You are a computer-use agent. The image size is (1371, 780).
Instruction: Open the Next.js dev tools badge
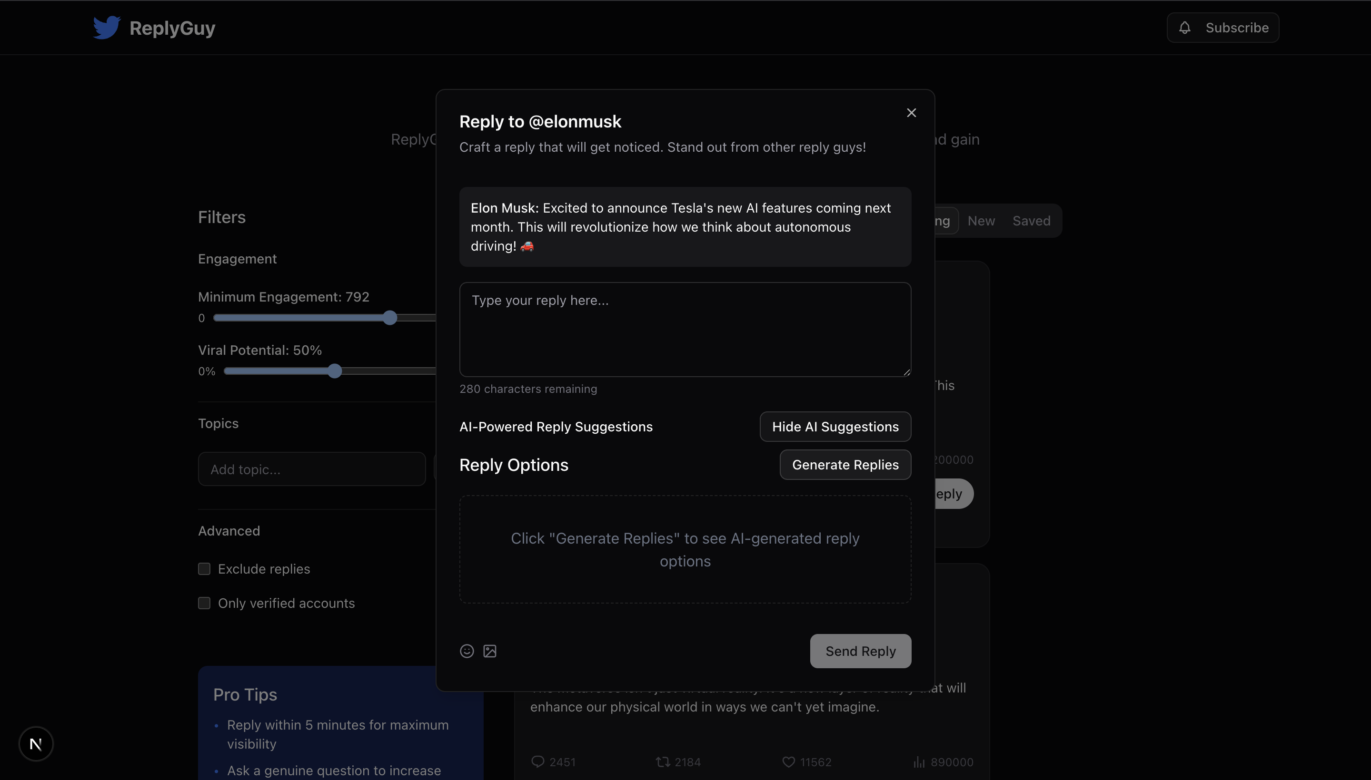click(36, 743)
